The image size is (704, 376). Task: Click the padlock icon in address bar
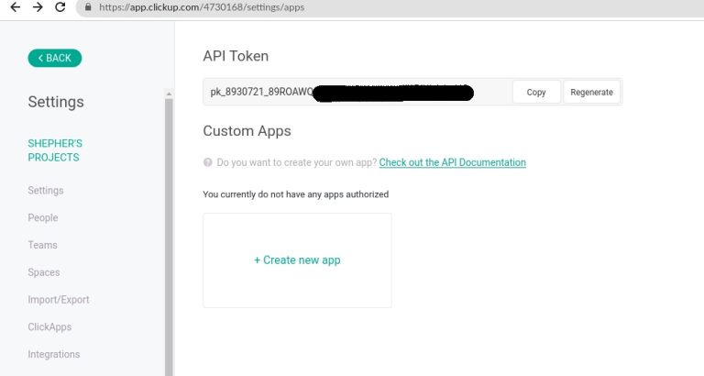tap(88, 6)
